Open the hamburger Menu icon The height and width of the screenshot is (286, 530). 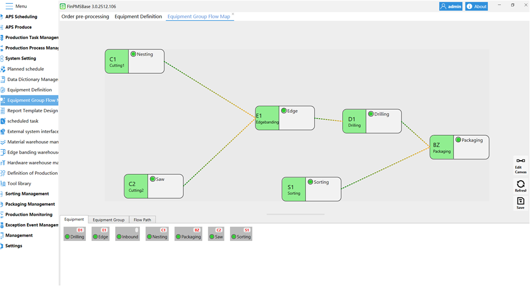coord(9,6)
